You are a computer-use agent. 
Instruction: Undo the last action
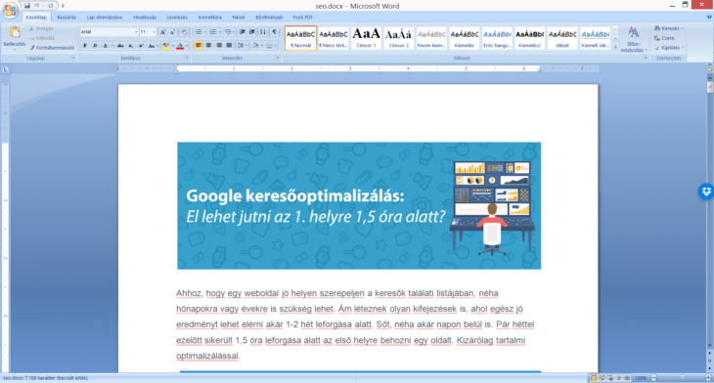click(x=37, y=6)
